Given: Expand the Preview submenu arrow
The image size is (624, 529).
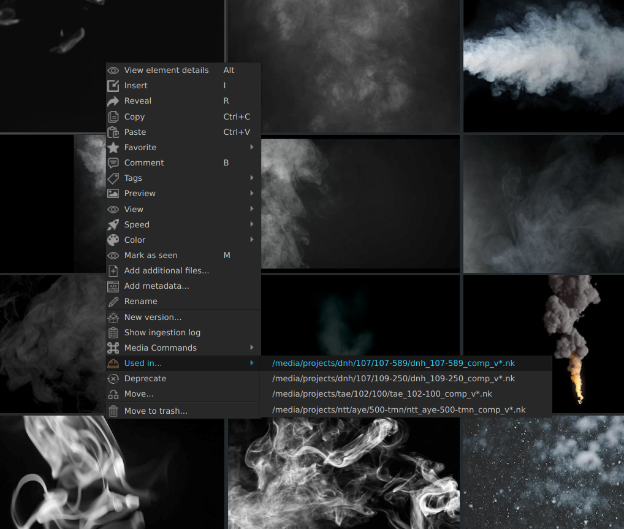Looking at the screenshot, I should [x=252, y=194].
